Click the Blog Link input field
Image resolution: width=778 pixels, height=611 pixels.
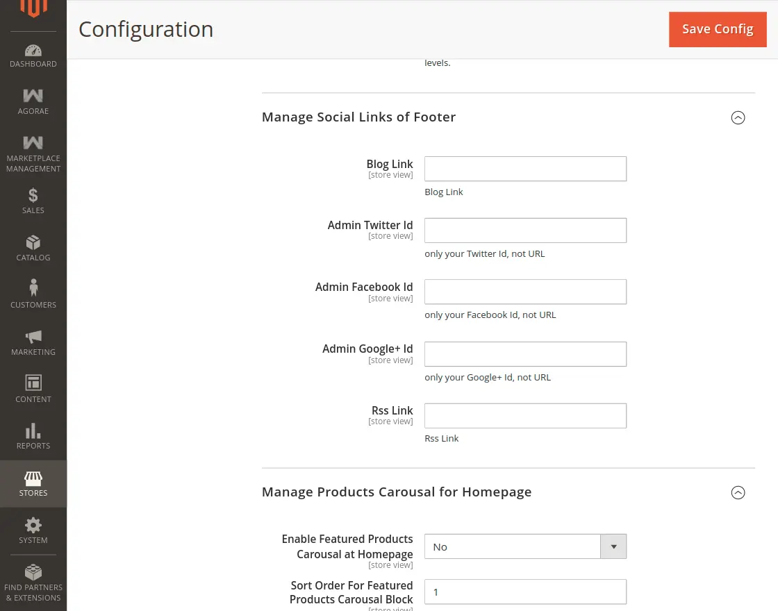(525, 169)
